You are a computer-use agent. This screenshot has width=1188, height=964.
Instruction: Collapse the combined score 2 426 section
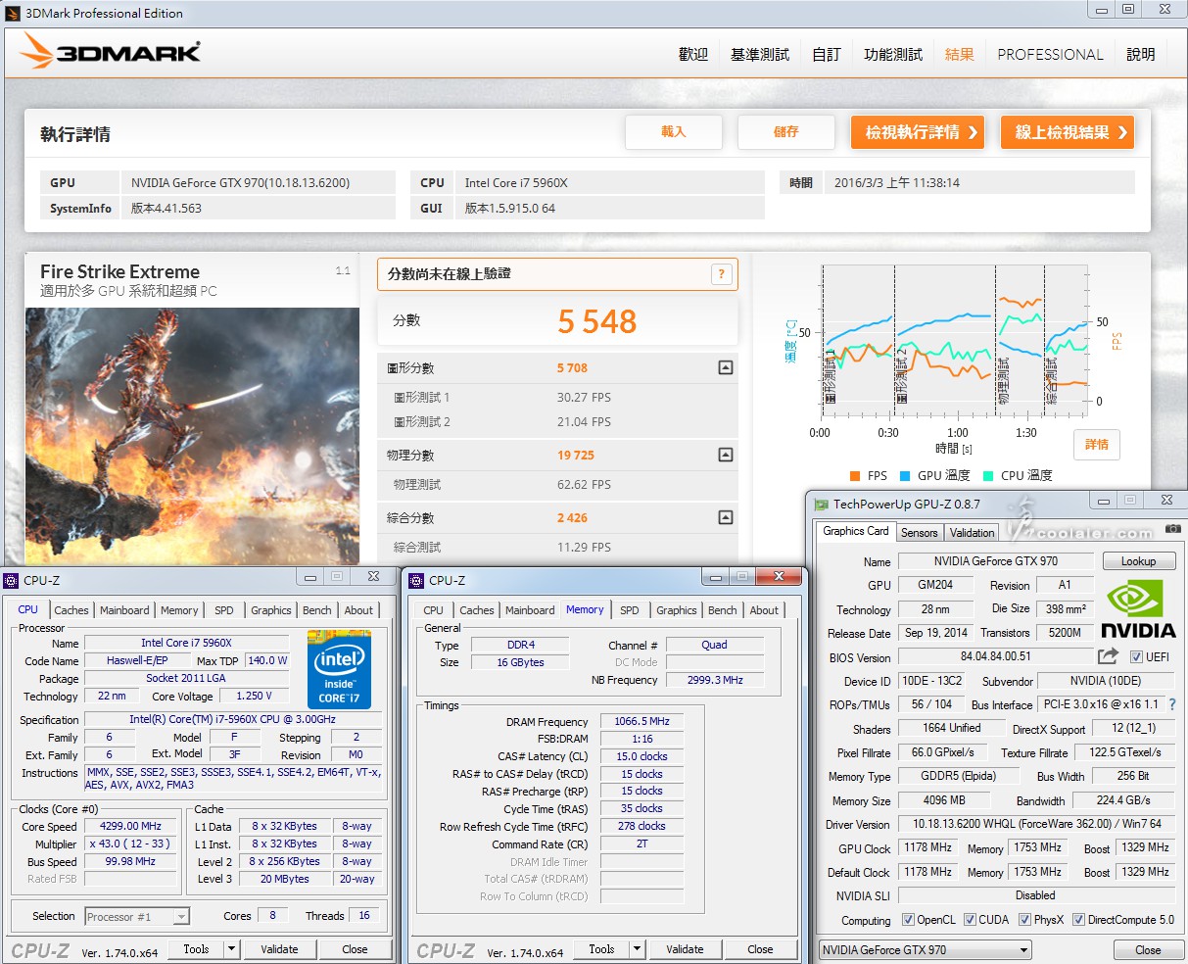coord(725,517)
